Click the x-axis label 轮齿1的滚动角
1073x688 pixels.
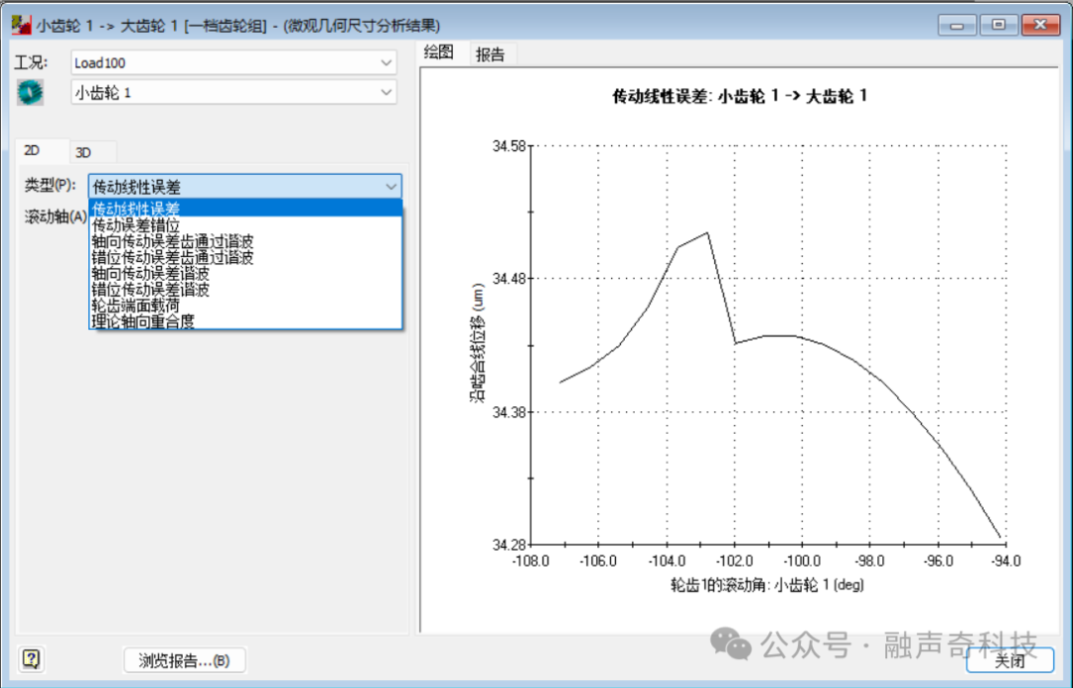(x=767, y=585)
